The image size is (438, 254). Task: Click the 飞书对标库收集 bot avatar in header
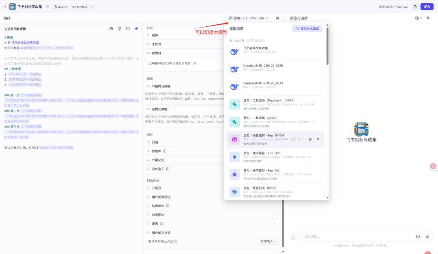pos(12,7)
